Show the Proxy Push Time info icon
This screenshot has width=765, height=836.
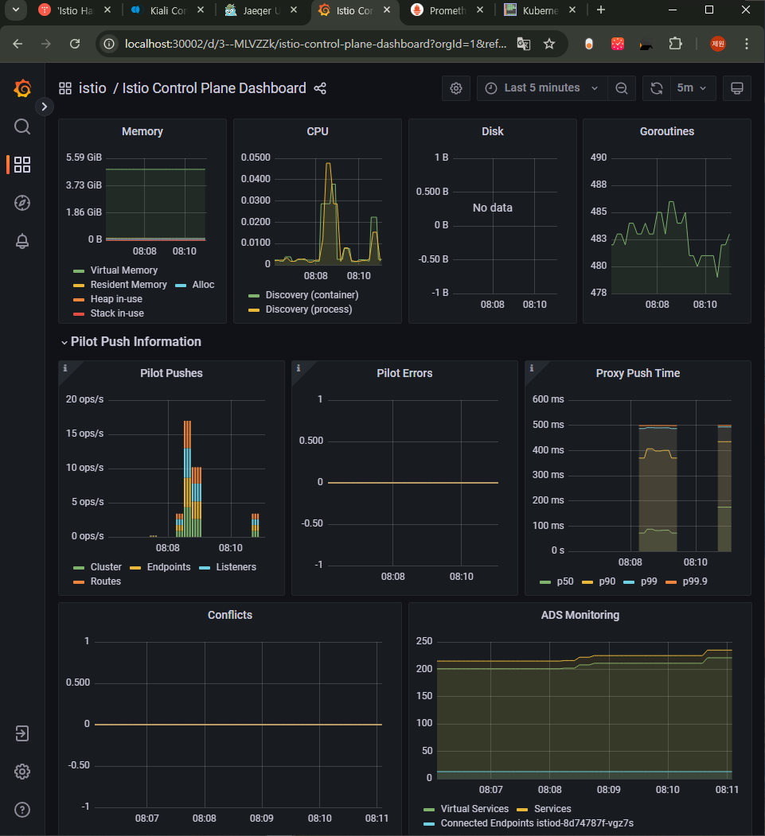531,367
